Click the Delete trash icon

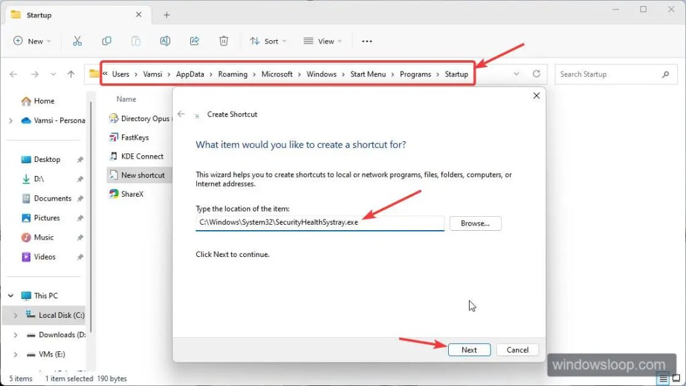point(224,41)
